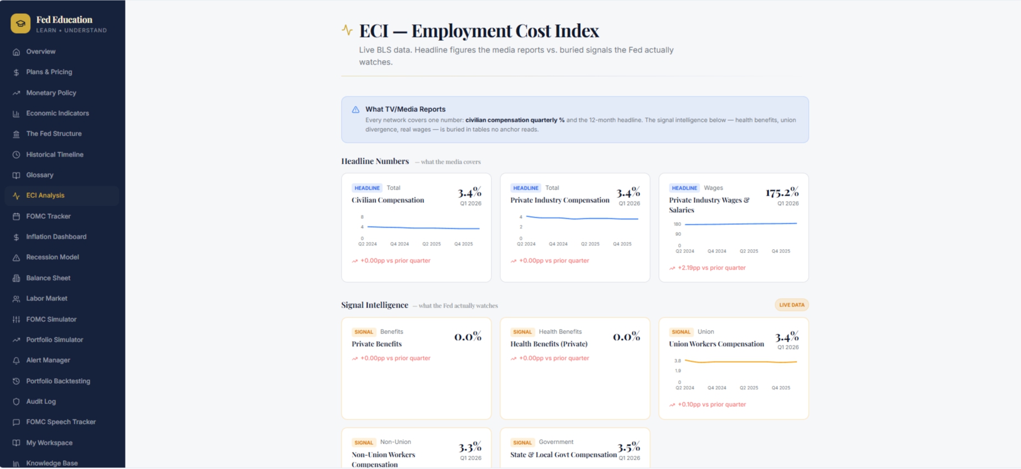Click the Historical Timeline clock icon
This screenshot has width=1021, height=469.
coord(16,155)
